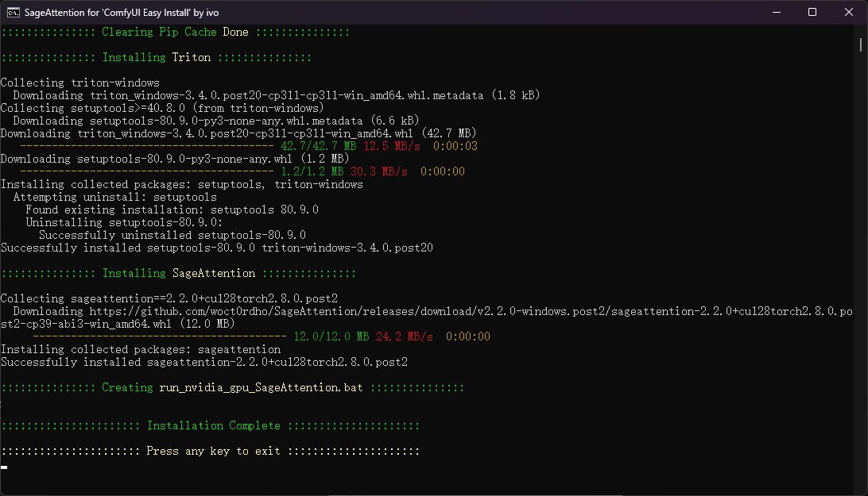Click the 'Installing SageAttention' heading

click(x=179, y=273)
